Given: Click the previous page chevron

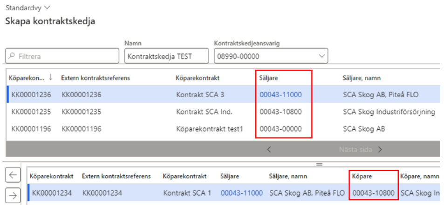Looking at the screenshot, I should pos(269,150).
